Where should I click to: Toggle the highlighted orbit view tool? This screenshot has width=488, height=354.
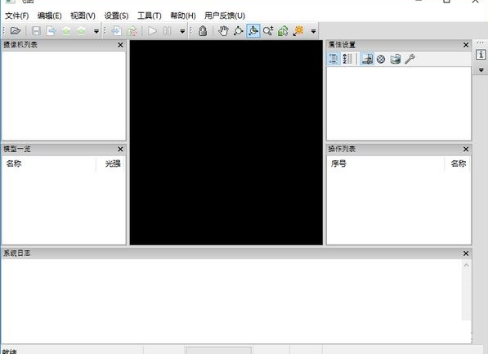[253, 31]
